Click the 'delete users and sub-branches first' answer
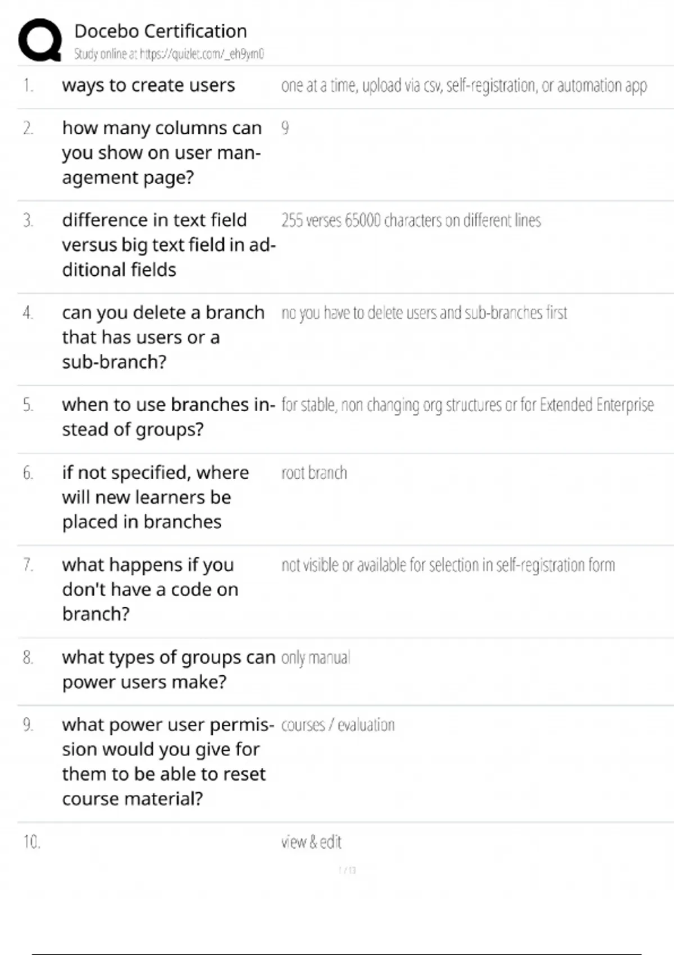Viewport: 674px width, 955px height. 424,312
